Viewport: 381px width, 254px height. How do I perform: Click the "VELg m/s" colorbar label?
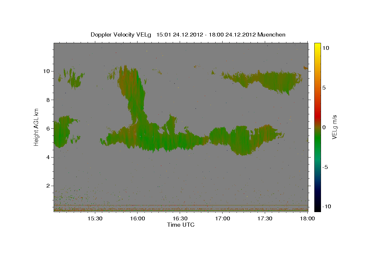[335, 127]
